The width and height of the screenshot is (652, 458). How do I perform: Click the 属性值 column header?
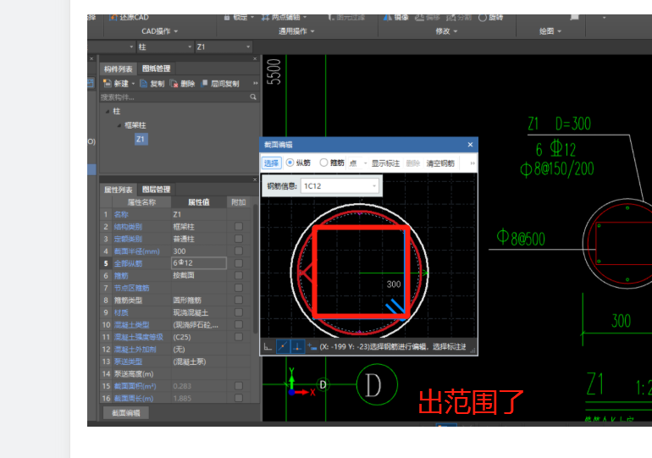199,202
